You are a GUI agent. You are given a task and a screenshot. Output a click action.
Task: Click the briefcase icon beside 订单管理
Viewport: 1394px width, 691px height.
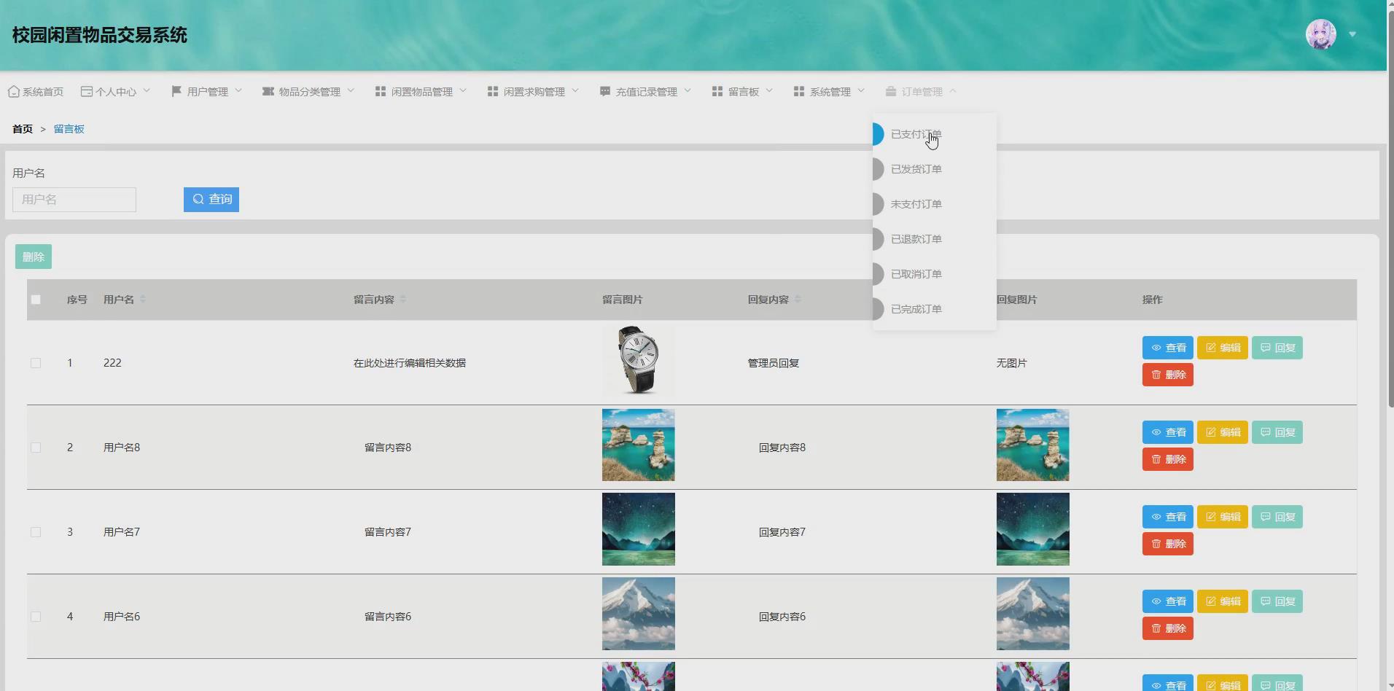(891, 91)
